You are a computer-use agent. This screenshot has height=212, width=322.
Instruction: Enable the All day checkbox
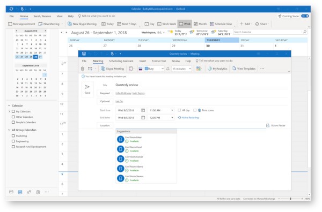[x=179, y=110]
